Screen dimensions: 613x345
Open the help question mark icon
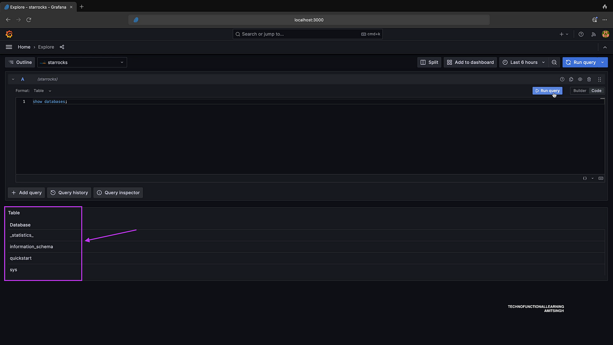[x=581, y=34]
